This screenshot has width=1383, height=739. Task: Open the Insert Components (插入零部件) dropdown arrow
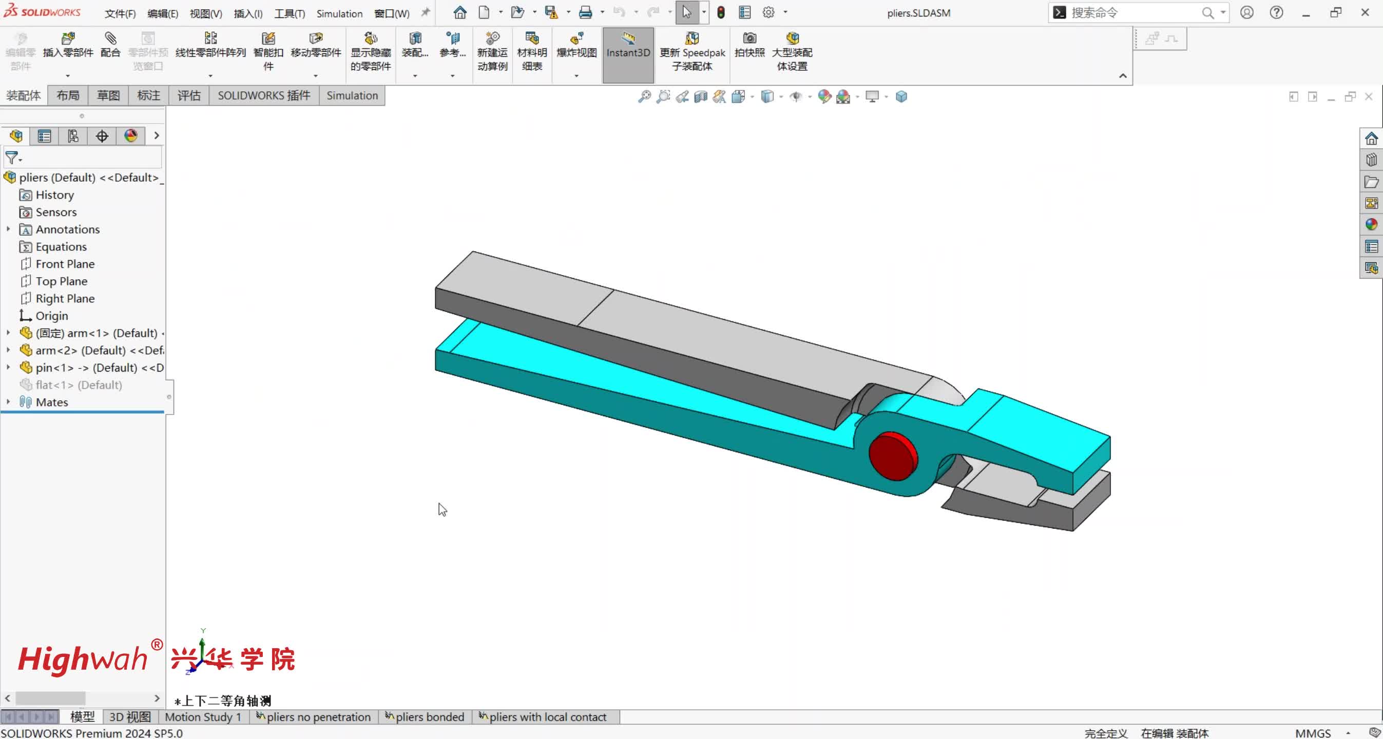click(x=68, y=75)
